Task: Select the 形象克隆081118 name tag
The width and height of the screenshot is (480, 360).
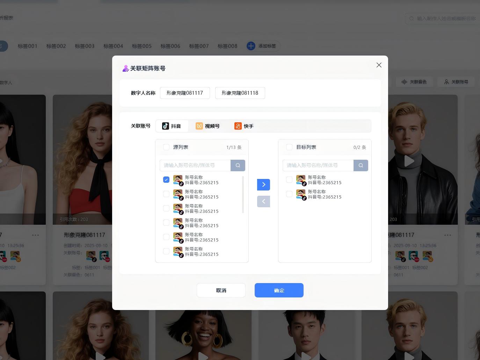Action: (x=240, y=93)
